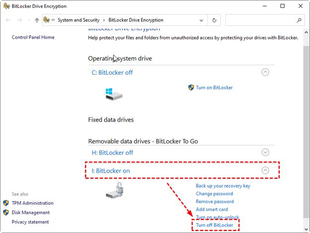Viewport: 310px width, 233px height.
Task: Click Back up your recovery key
Action: 222,186
